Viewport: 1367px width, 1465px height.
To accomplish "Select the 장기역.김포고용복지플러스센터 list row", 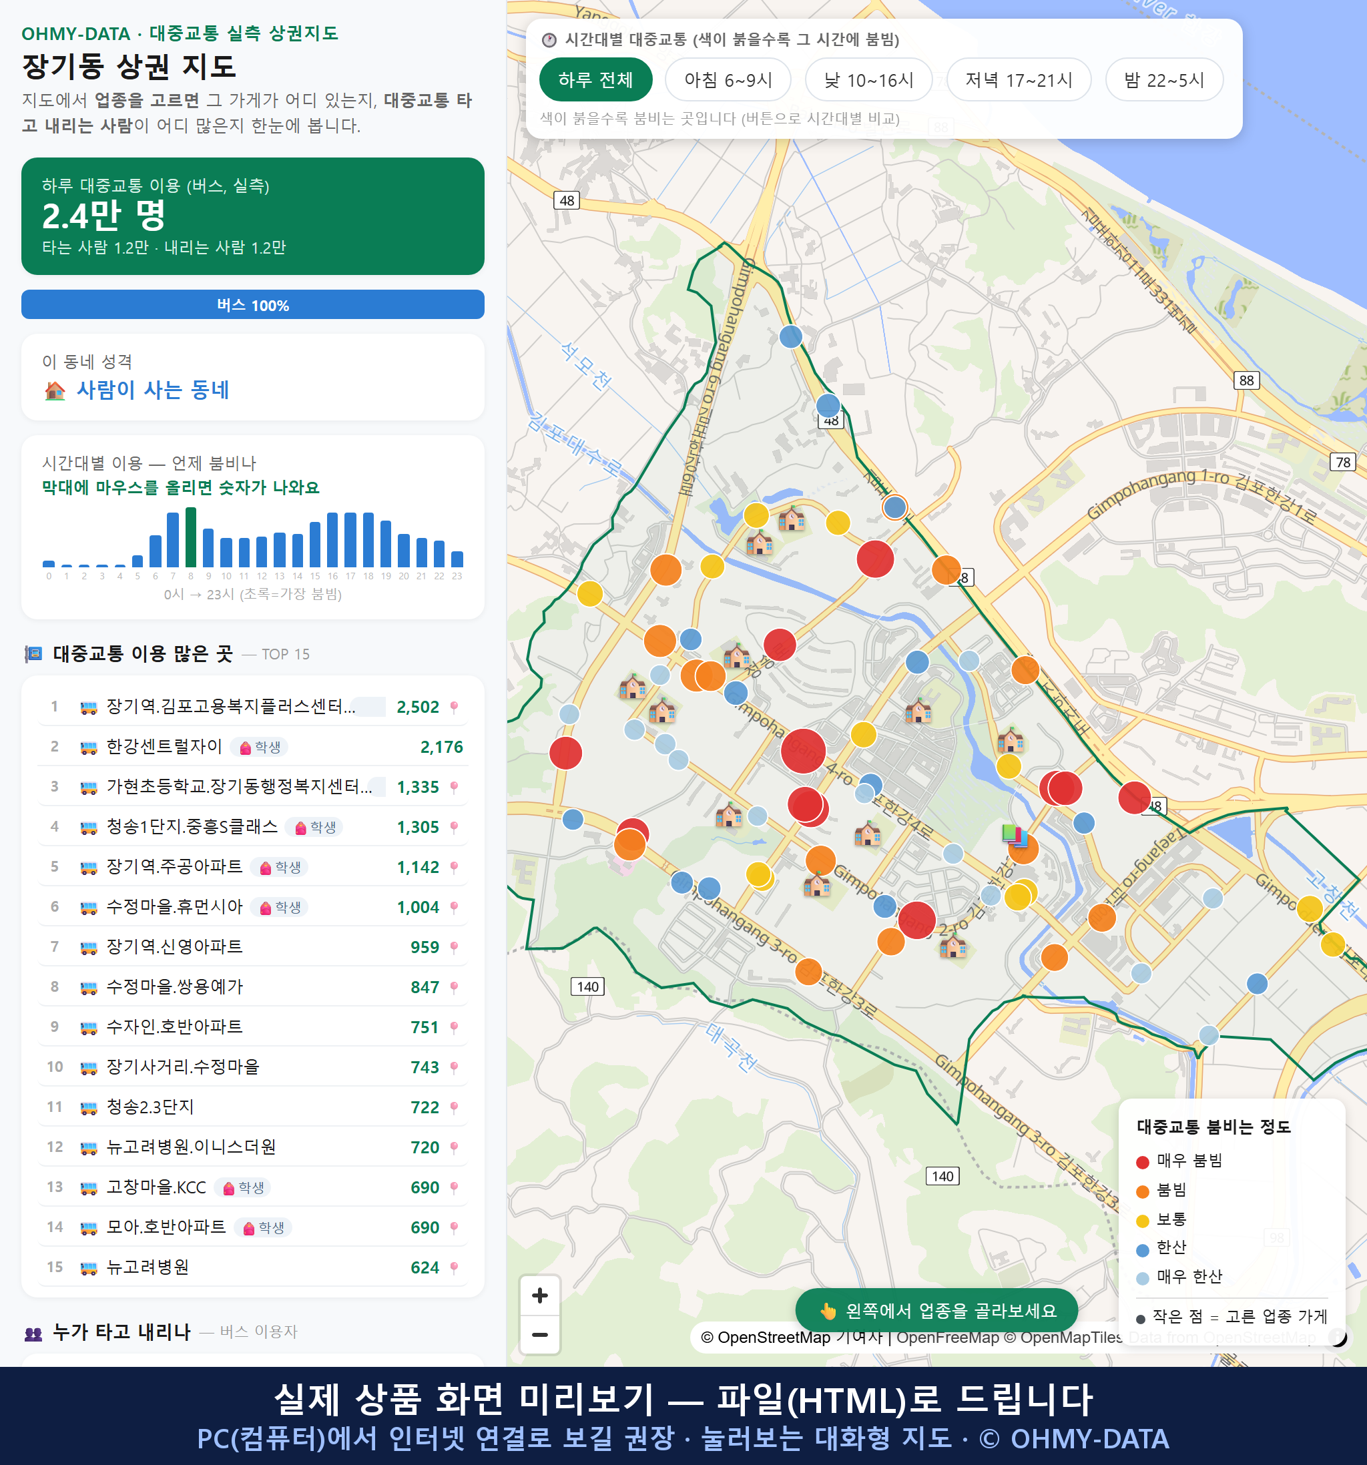I will (x=253, y=707).
